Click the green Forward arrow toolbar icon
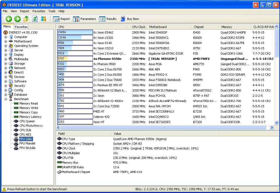Screen dimensions: 280x193 (17, 19)
